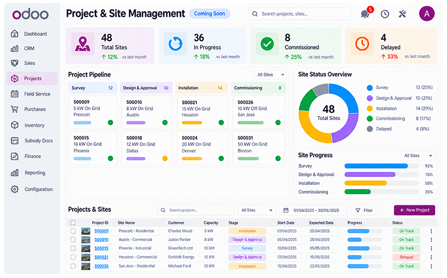Select the Commissioning pipeline column header
The image size is (447, 278).
click(259, 88)
